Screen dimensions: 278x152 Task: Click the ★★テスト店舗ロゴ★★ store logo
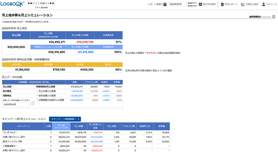(41, 3)
